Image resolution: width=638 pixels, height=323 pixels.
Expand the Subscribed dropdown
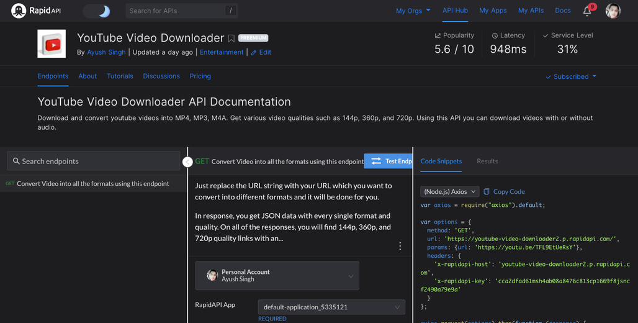click(x=571, y=76)
